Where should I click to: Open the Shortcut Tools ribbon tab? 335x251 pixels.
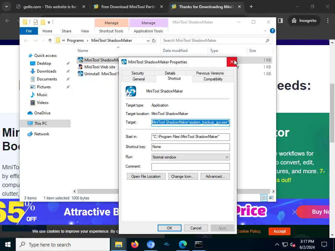click(x=111, y=31)
